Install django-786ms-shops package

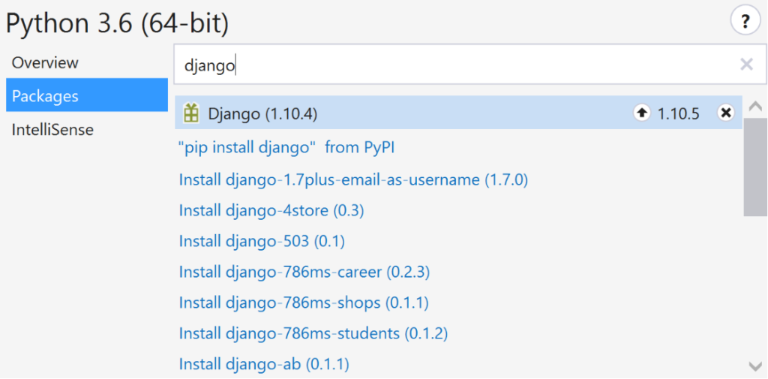point(304,302)
